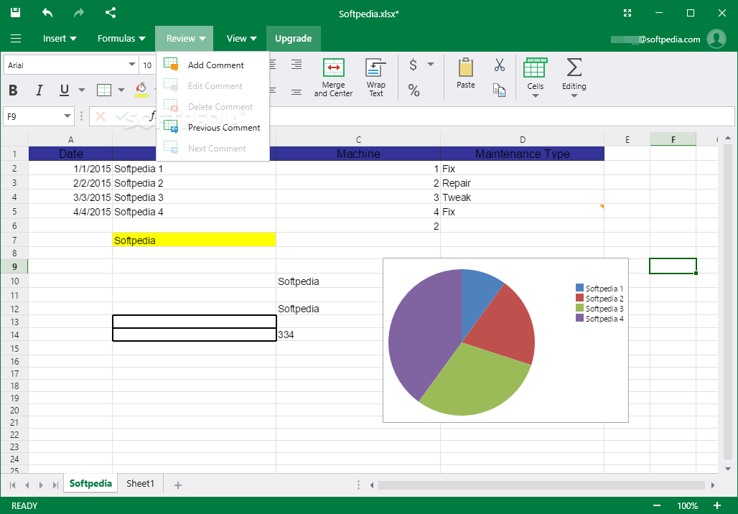
Task: Open the user account avatar
Action: pos(716,39)
